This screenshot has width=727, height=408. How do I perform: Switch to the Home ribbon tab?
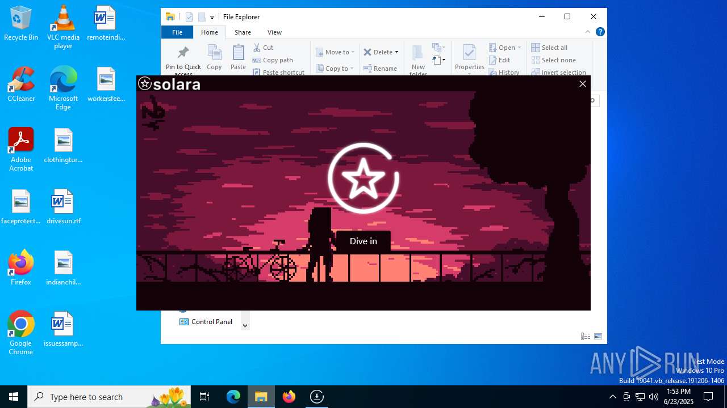coord(210,32)
